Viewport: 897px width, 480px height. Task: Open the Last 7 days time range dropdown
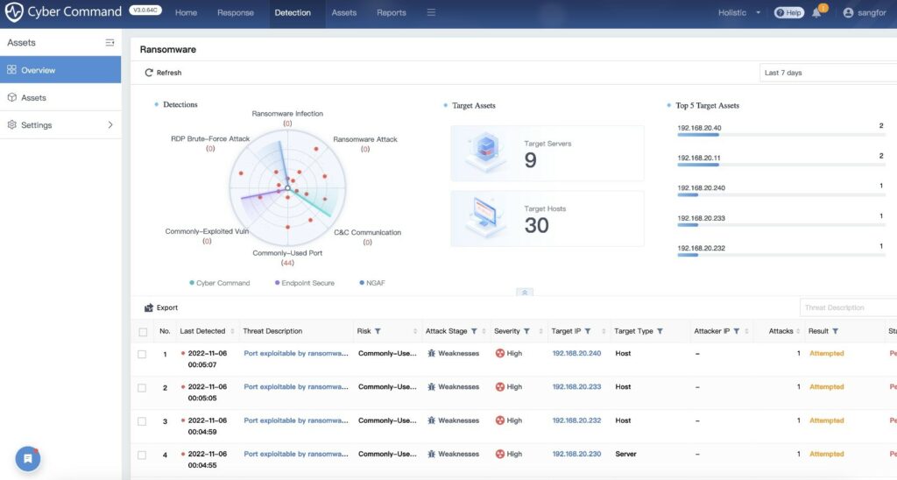pos(827,73)
